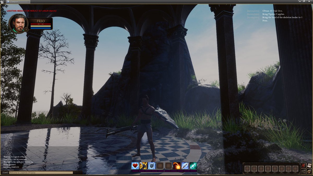Click the purple experience bar

[164, 171]
